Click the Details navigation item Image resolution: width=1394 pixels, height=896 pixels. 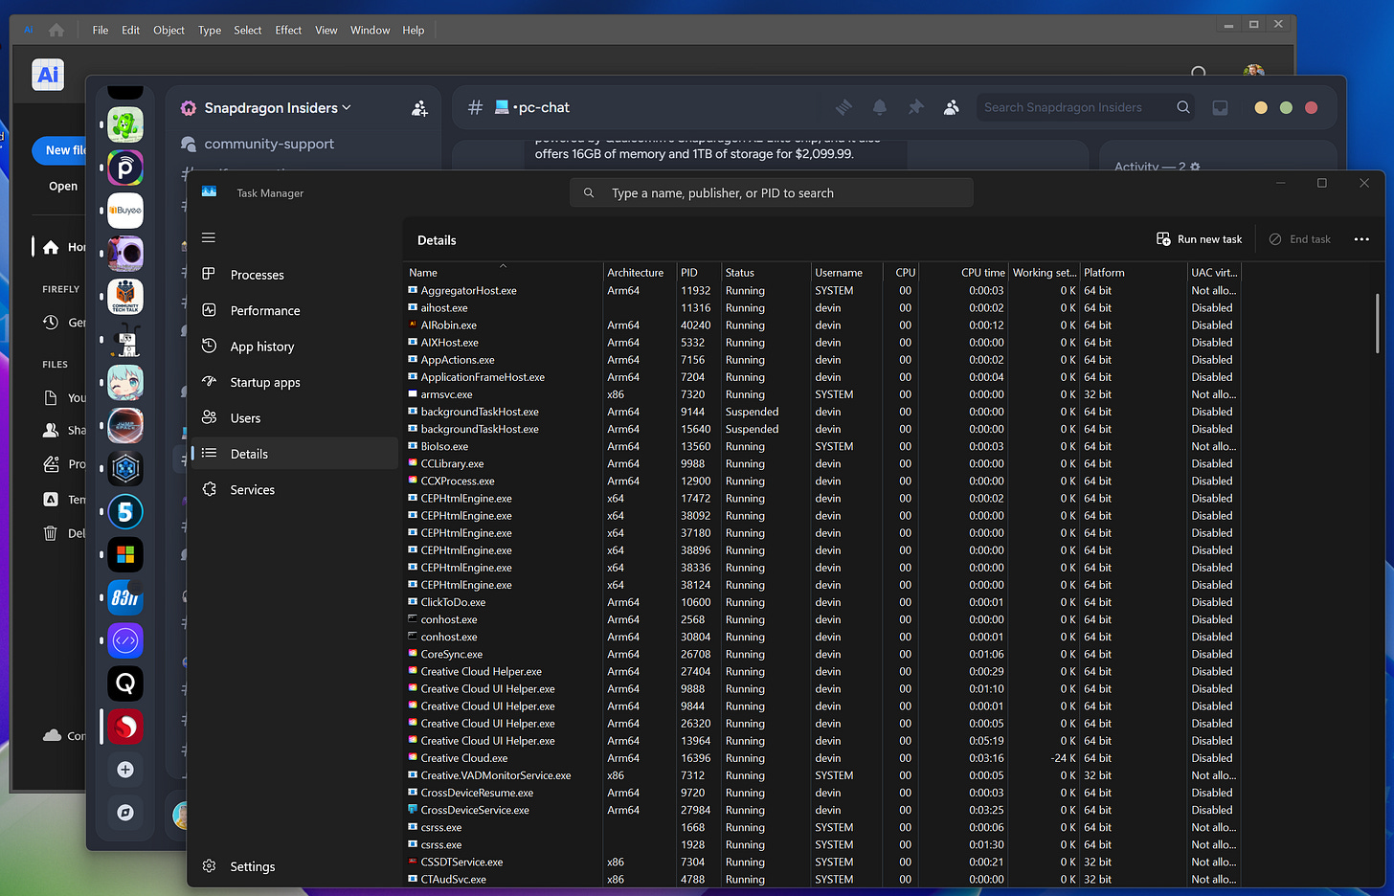tap(294, 454)
